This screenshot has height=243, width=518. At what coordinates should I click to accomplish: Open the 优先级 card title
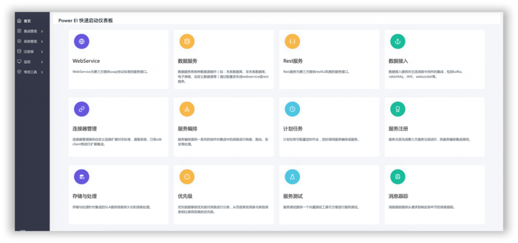click(185, 196)
